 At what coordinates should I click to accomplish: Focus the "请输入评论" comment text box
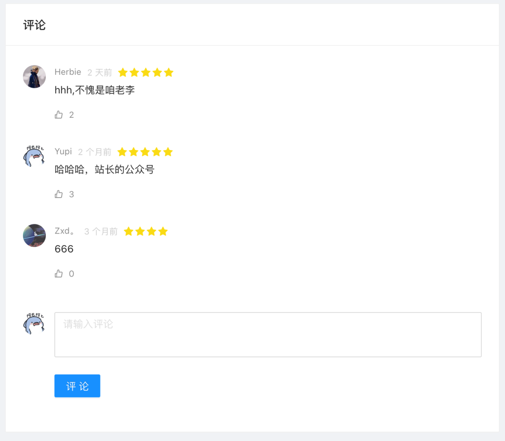(x=268, y=334)
